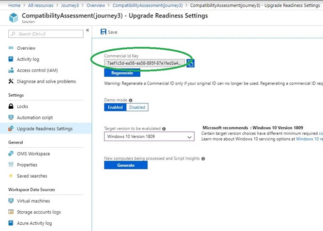Collapse the left sidebar menu
323x231 pixels.
click(88, 30)
